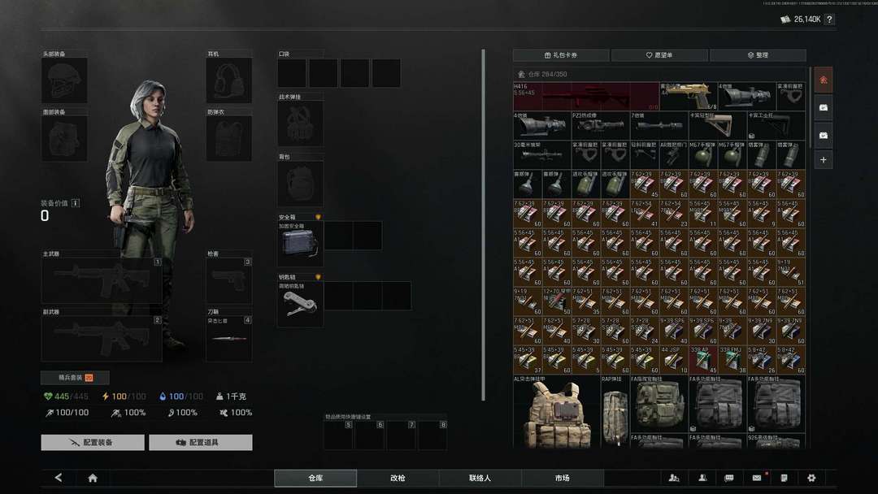
Task: Select the 30毫米镜架 scope mount item
Action: click(x=542, y=154)
